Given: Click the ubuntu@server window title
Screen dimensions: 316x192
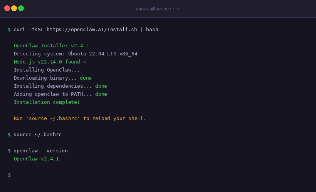Looking at the screenshot, I should 158,9.
